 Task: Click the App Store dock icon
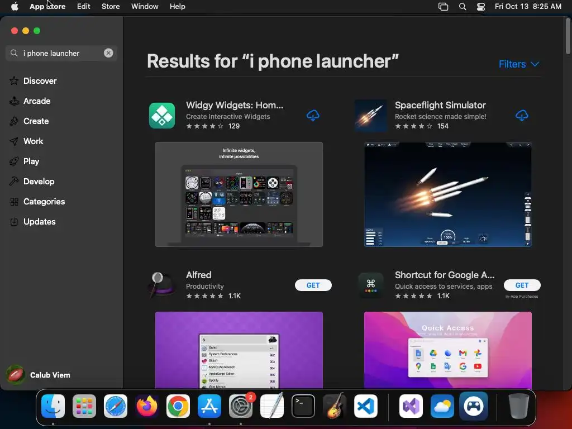209,406
